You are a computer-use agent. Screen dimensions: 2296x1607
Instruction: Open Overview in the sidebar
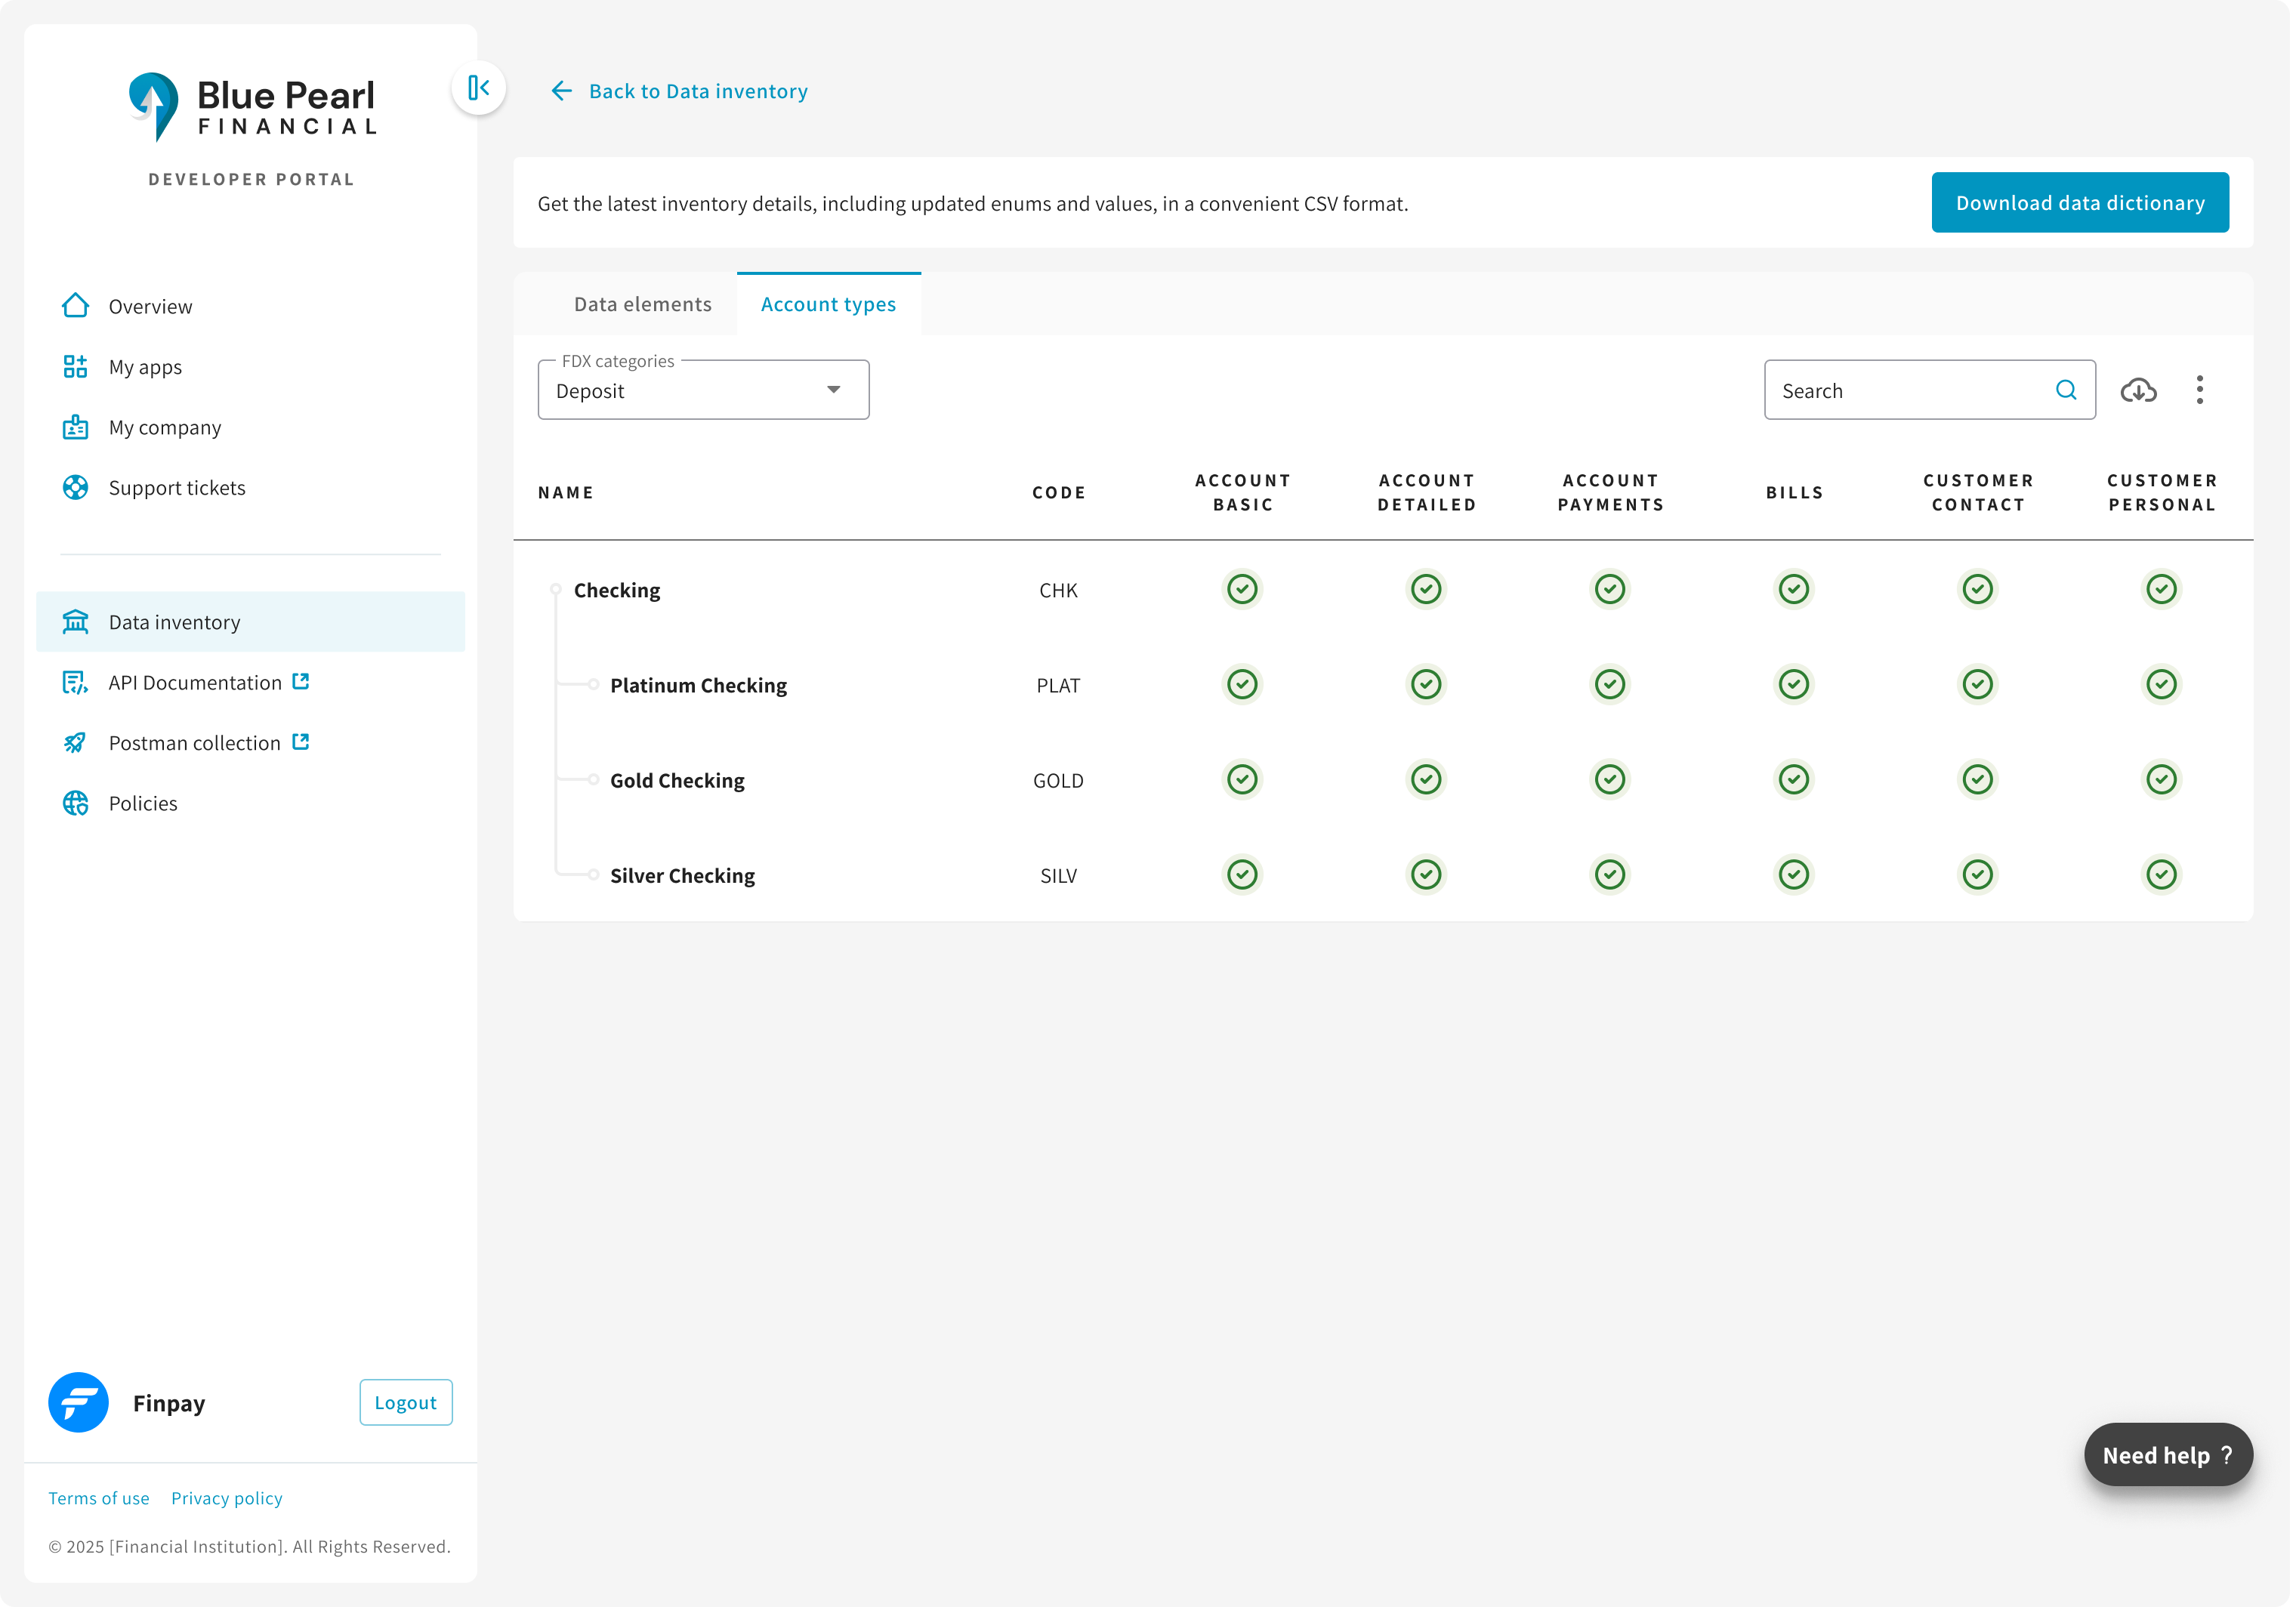[x=250, y=306]
